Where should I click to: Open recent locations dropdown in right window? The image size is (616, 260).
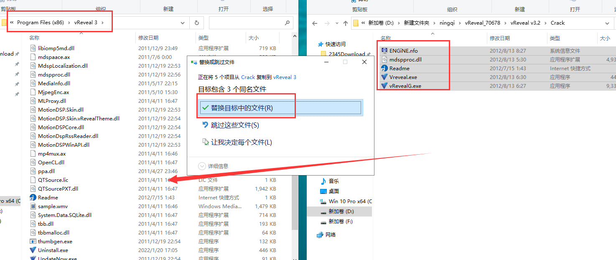[x=336, y=23]
